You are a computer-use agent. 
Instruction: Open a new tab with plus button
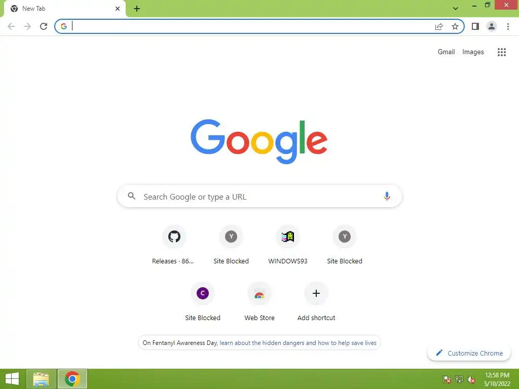[137, 9]
